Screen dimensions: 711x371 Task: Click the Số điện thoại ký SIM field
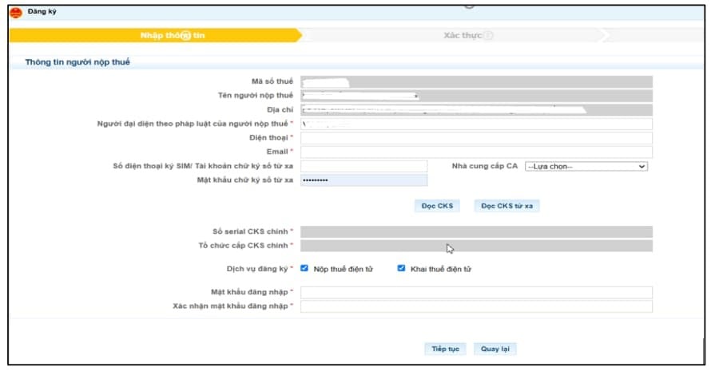(363, 166)
